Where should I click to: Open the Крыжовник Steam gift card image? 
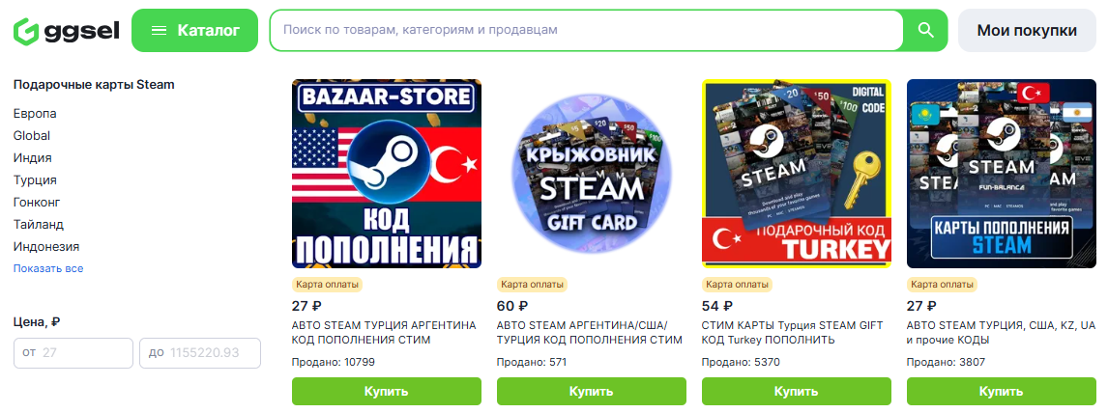coord(592,174)
